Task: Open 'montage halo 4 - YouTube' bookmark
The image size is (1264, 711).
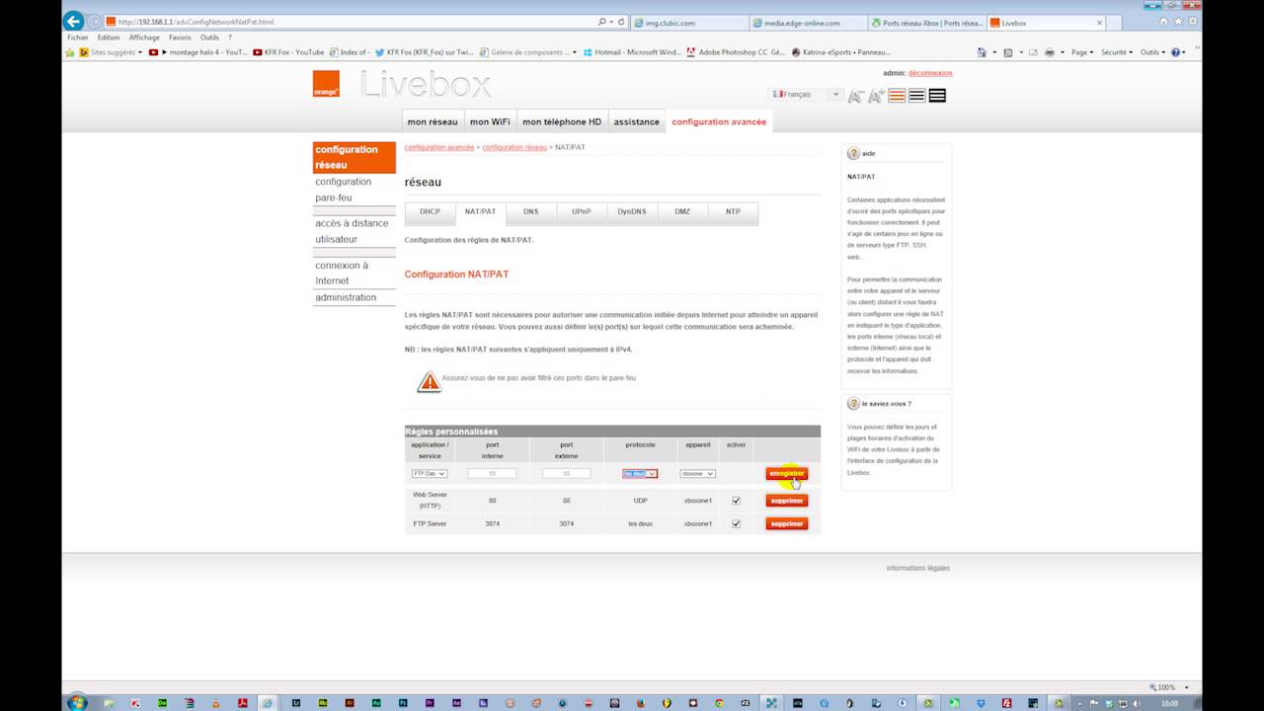Action: tap(197, 52)
